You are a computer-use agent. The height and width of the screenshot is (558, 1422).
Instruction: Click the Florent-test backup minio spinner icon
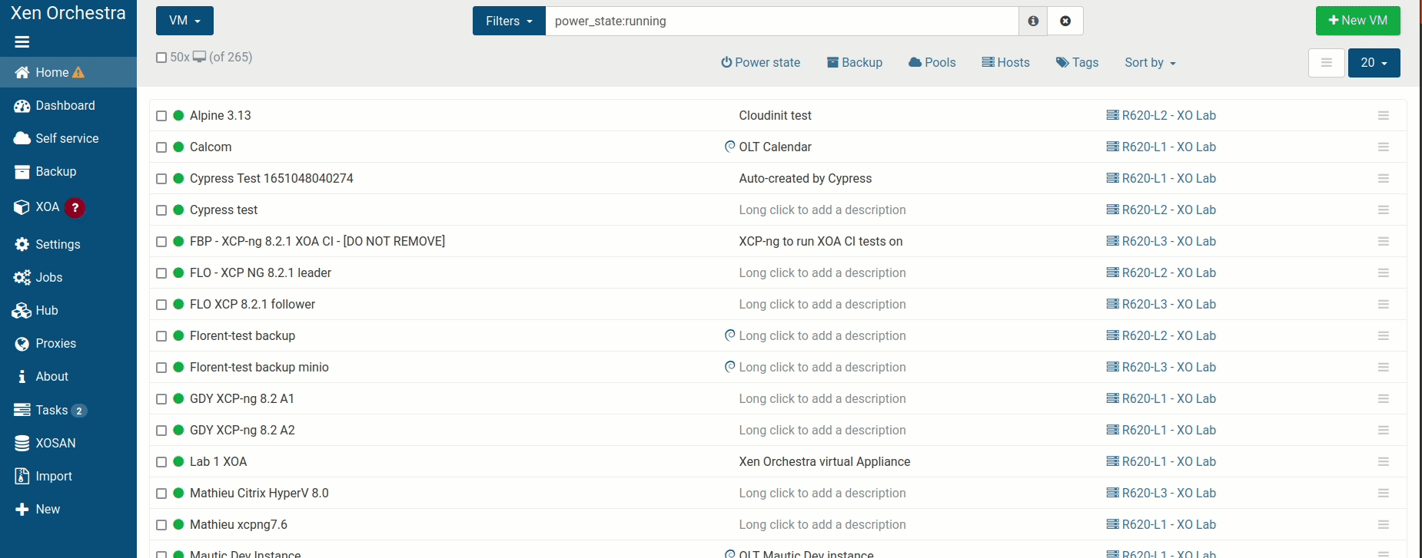[x=729, y=366]
